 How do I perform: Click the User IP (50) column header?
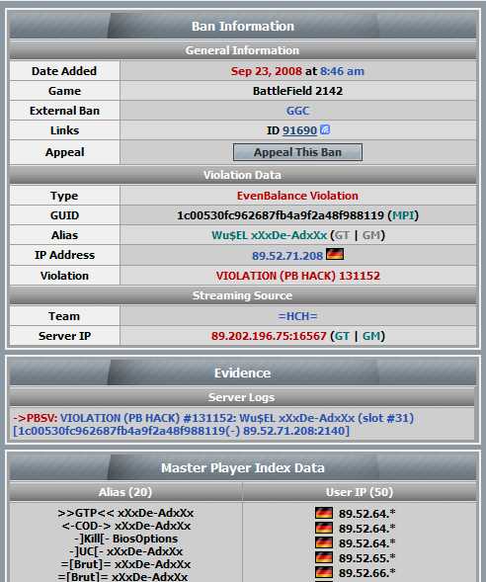(360, 492)
